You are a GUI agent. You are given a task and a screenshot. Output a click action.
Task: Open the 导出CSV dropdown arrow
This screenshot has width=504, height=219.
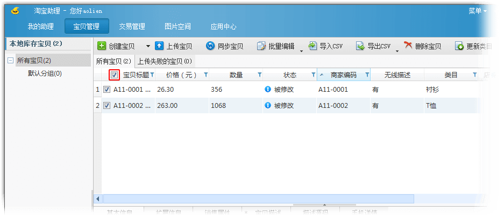click(397, 50)
